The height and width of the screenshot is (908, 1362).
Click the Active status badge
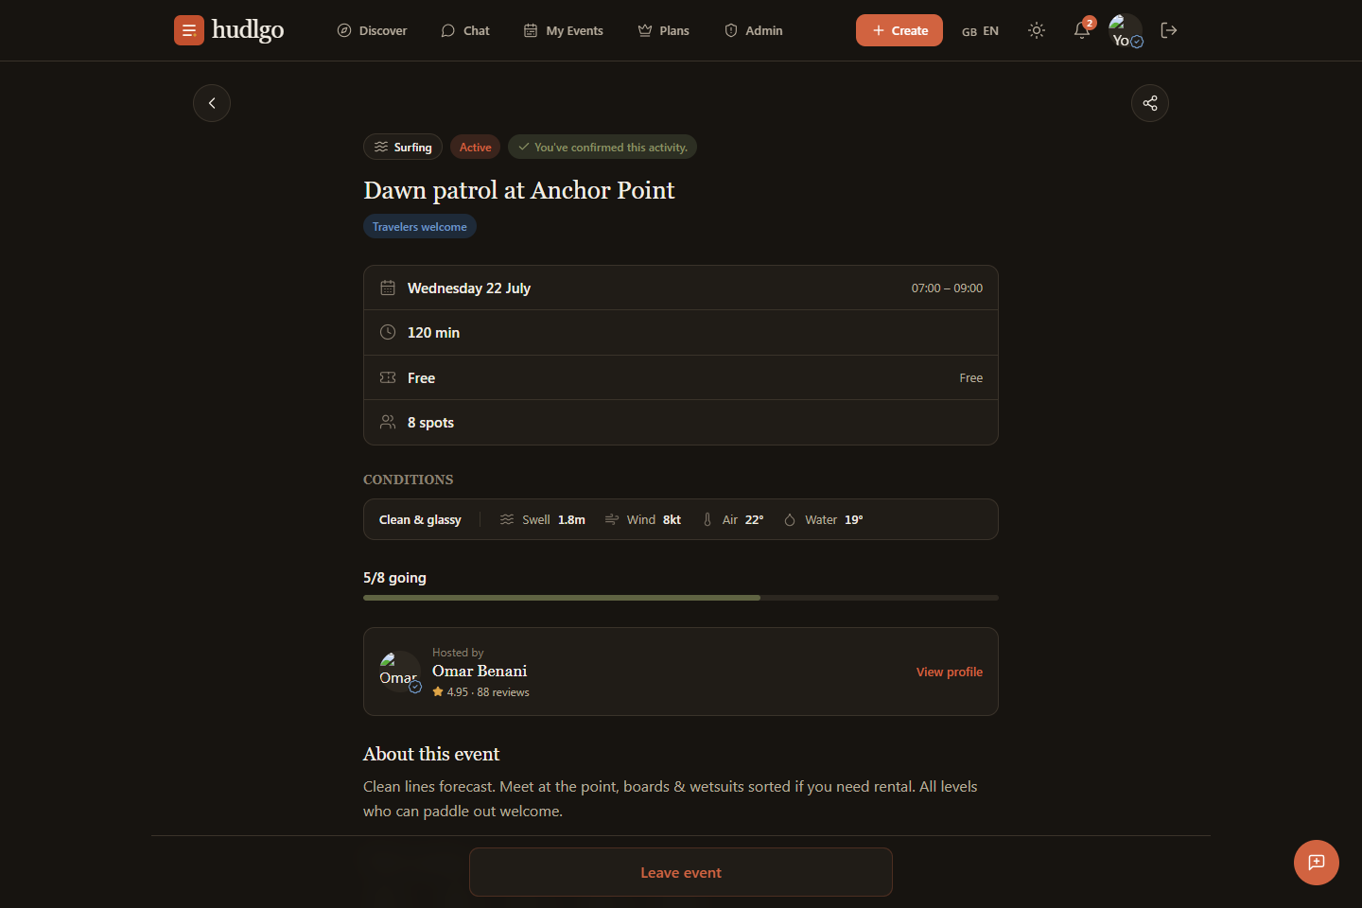point(475,147)
